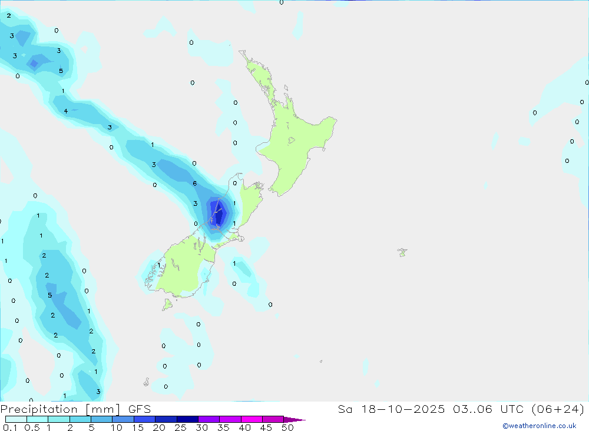The height and width of the screenshot is (431, 589).
Task: Click the legend label '50'
Action: coord(287,427)
